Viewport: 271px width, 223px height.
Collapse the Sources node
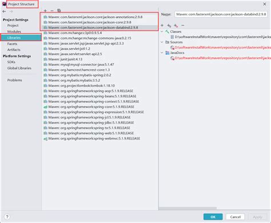tap(162, 42)
